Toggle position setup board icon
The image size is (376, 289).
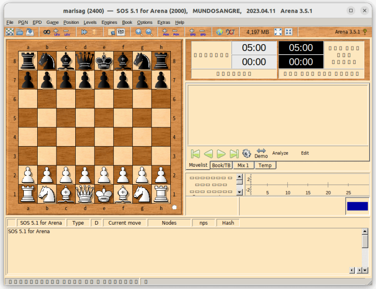click(111, 32)
